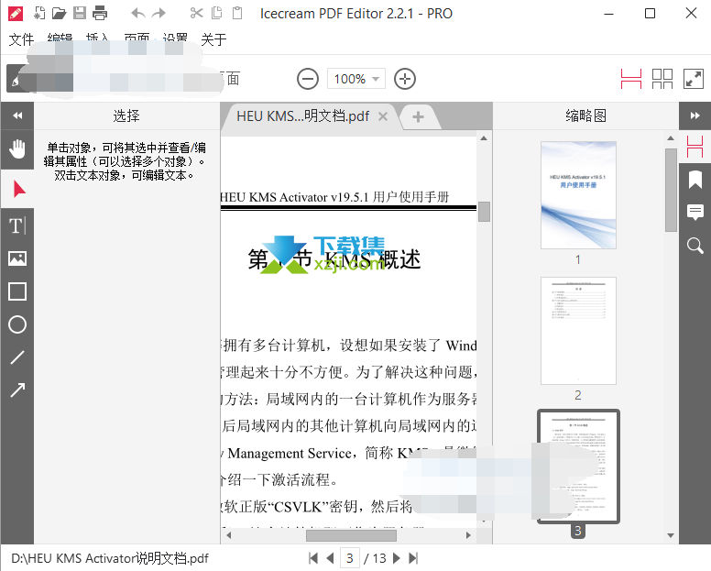Copy the selection using the copy icon
The width and height of the screenshot is (711, 571).
pyautogui.click(x=217, y=13)
